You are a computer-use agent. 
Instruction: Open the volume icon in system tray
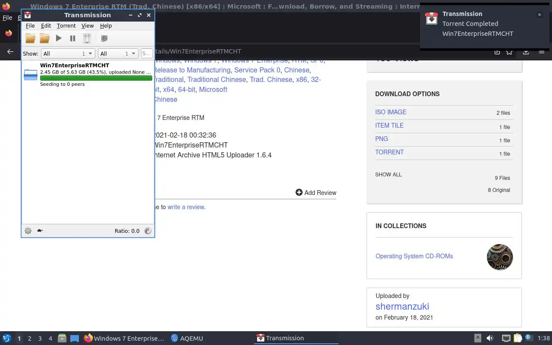490,339
